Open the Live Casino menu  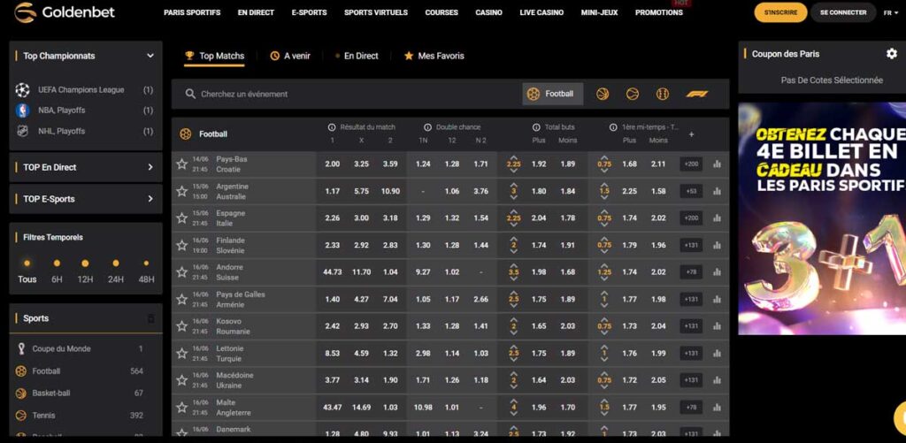[541, 12]
